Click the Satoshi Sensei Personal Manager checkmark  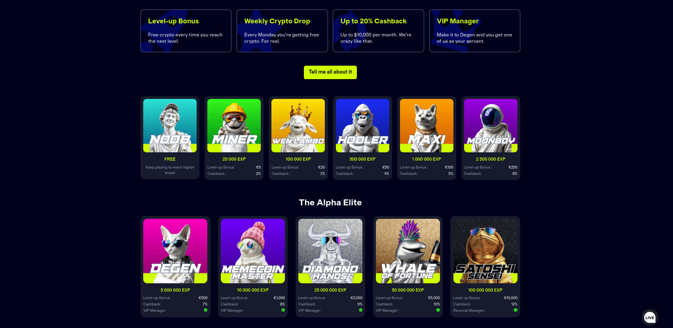(515, 310)
